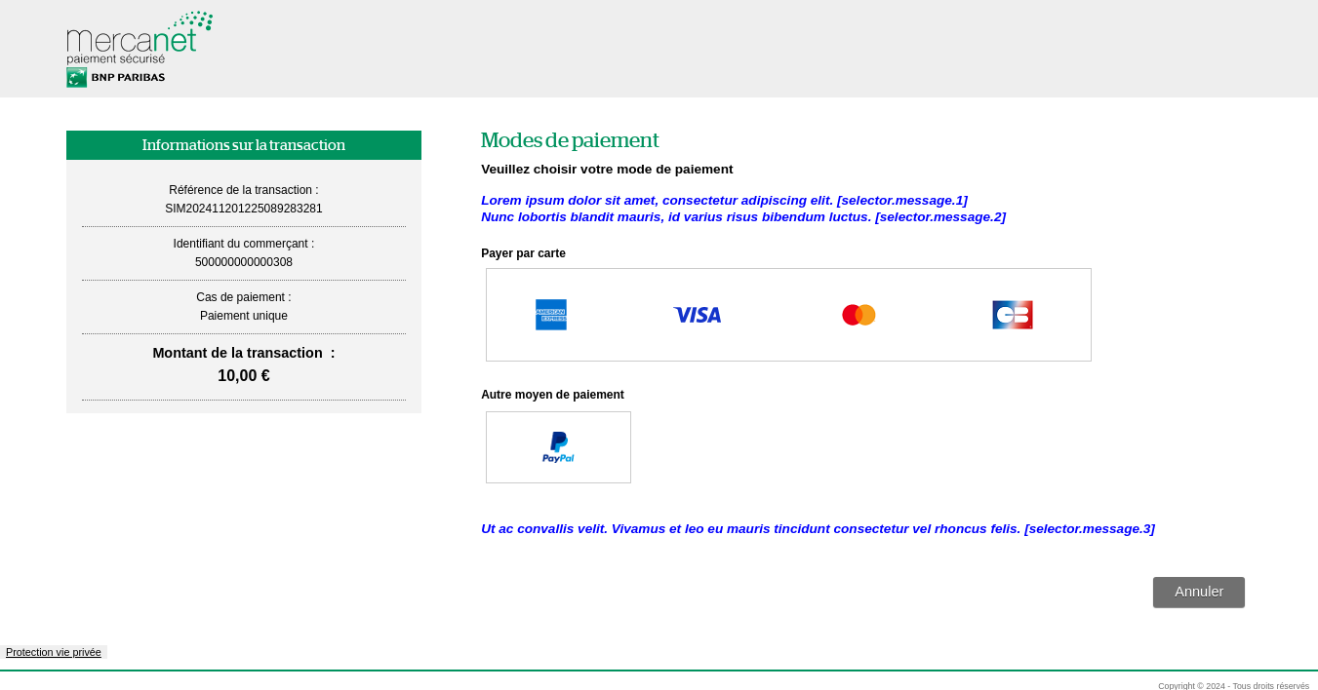This screenshot has width=1318, height=690.
Task: Select Mastercard inside the Payer par carte box
Action: coord(859,315)
